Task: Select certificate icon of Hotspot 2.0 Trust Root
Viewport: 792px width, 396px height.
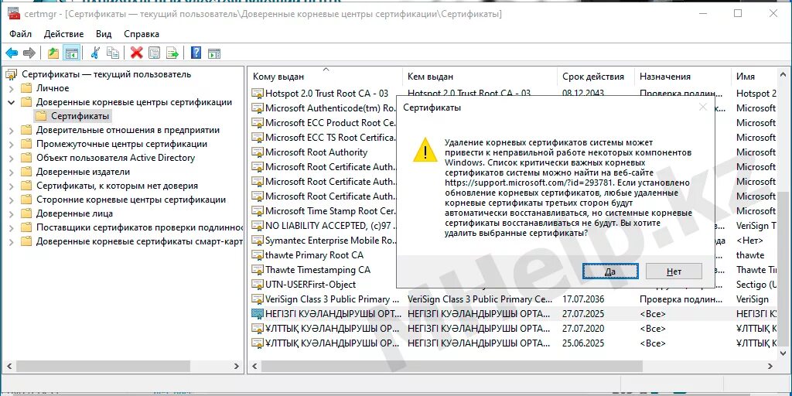Action: (x=258, y=94)
